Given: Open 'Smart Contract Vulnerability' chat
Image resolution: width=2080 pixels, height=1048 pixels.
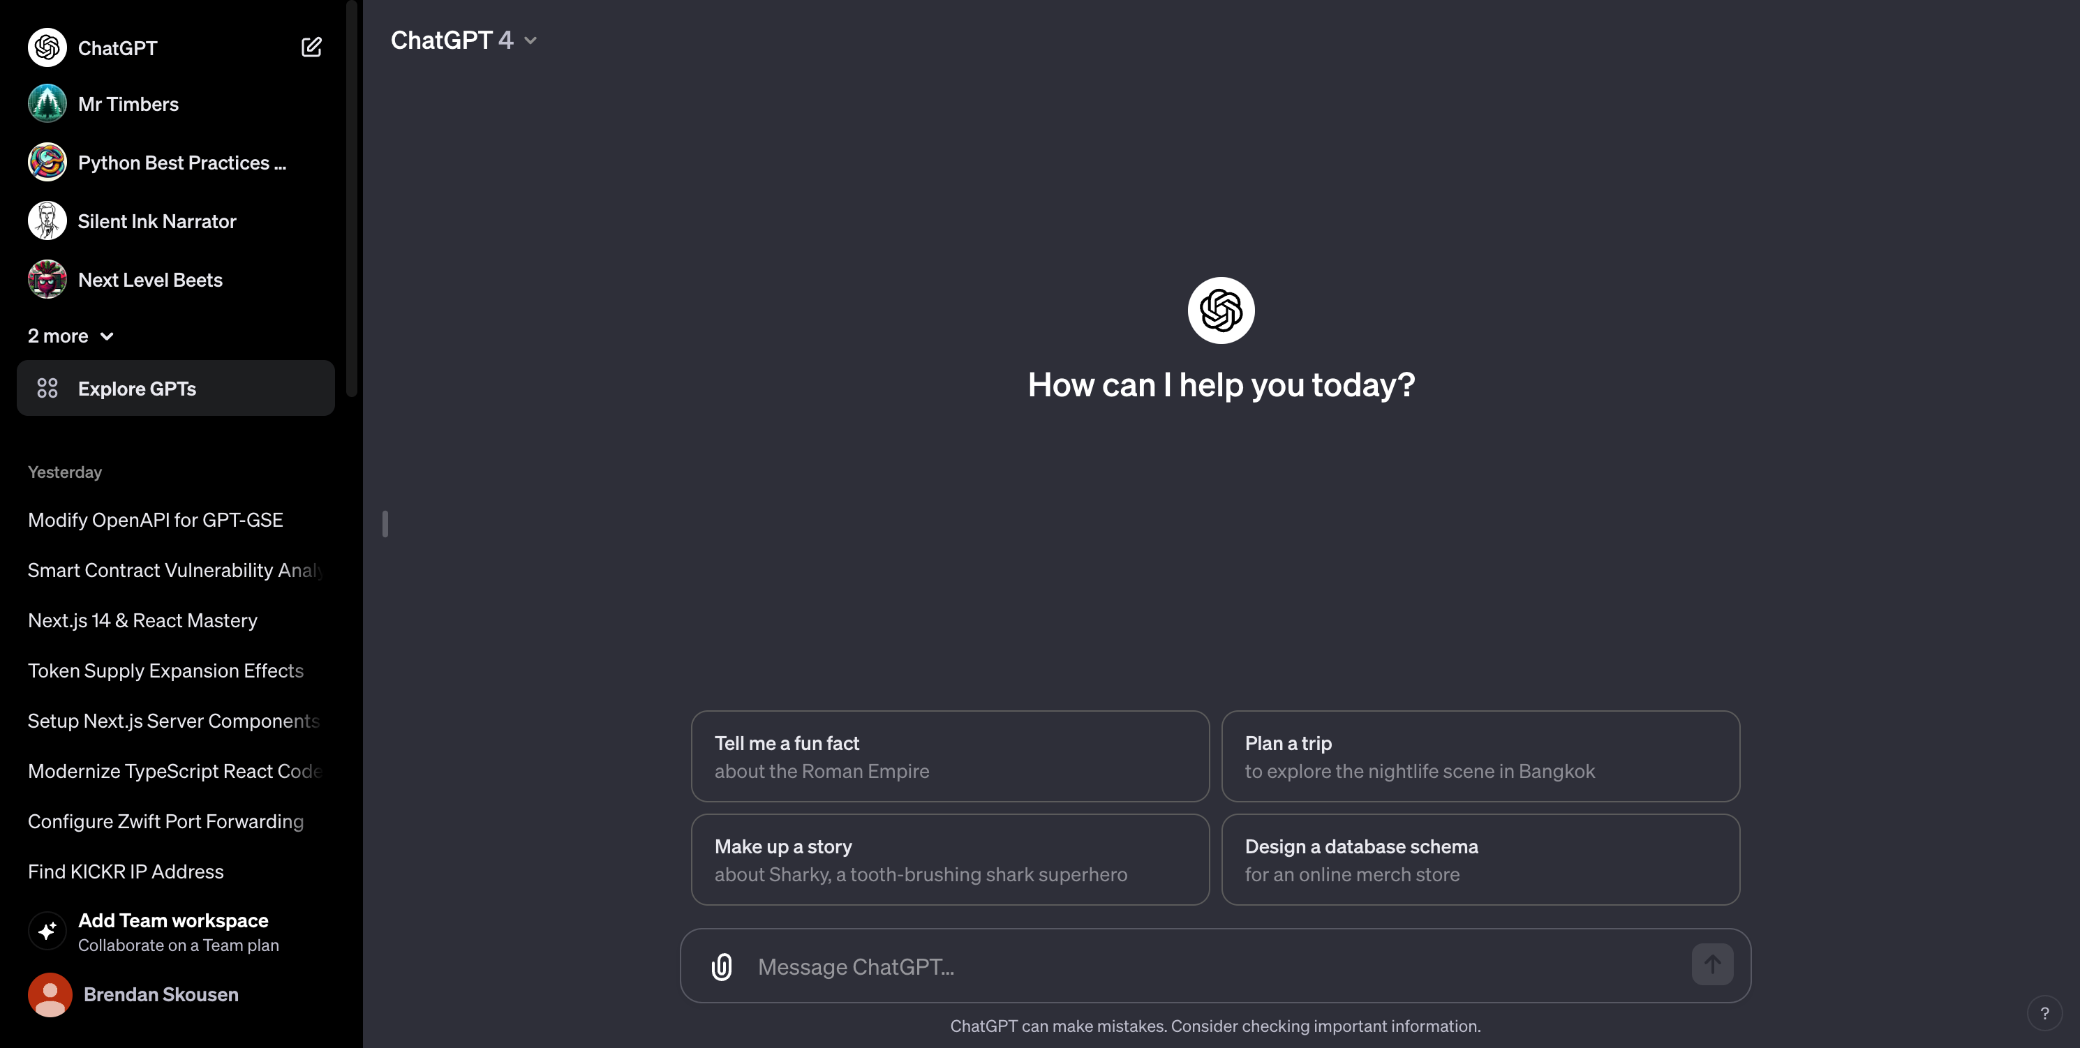Looking at the screenshot, I should [175, 570].
